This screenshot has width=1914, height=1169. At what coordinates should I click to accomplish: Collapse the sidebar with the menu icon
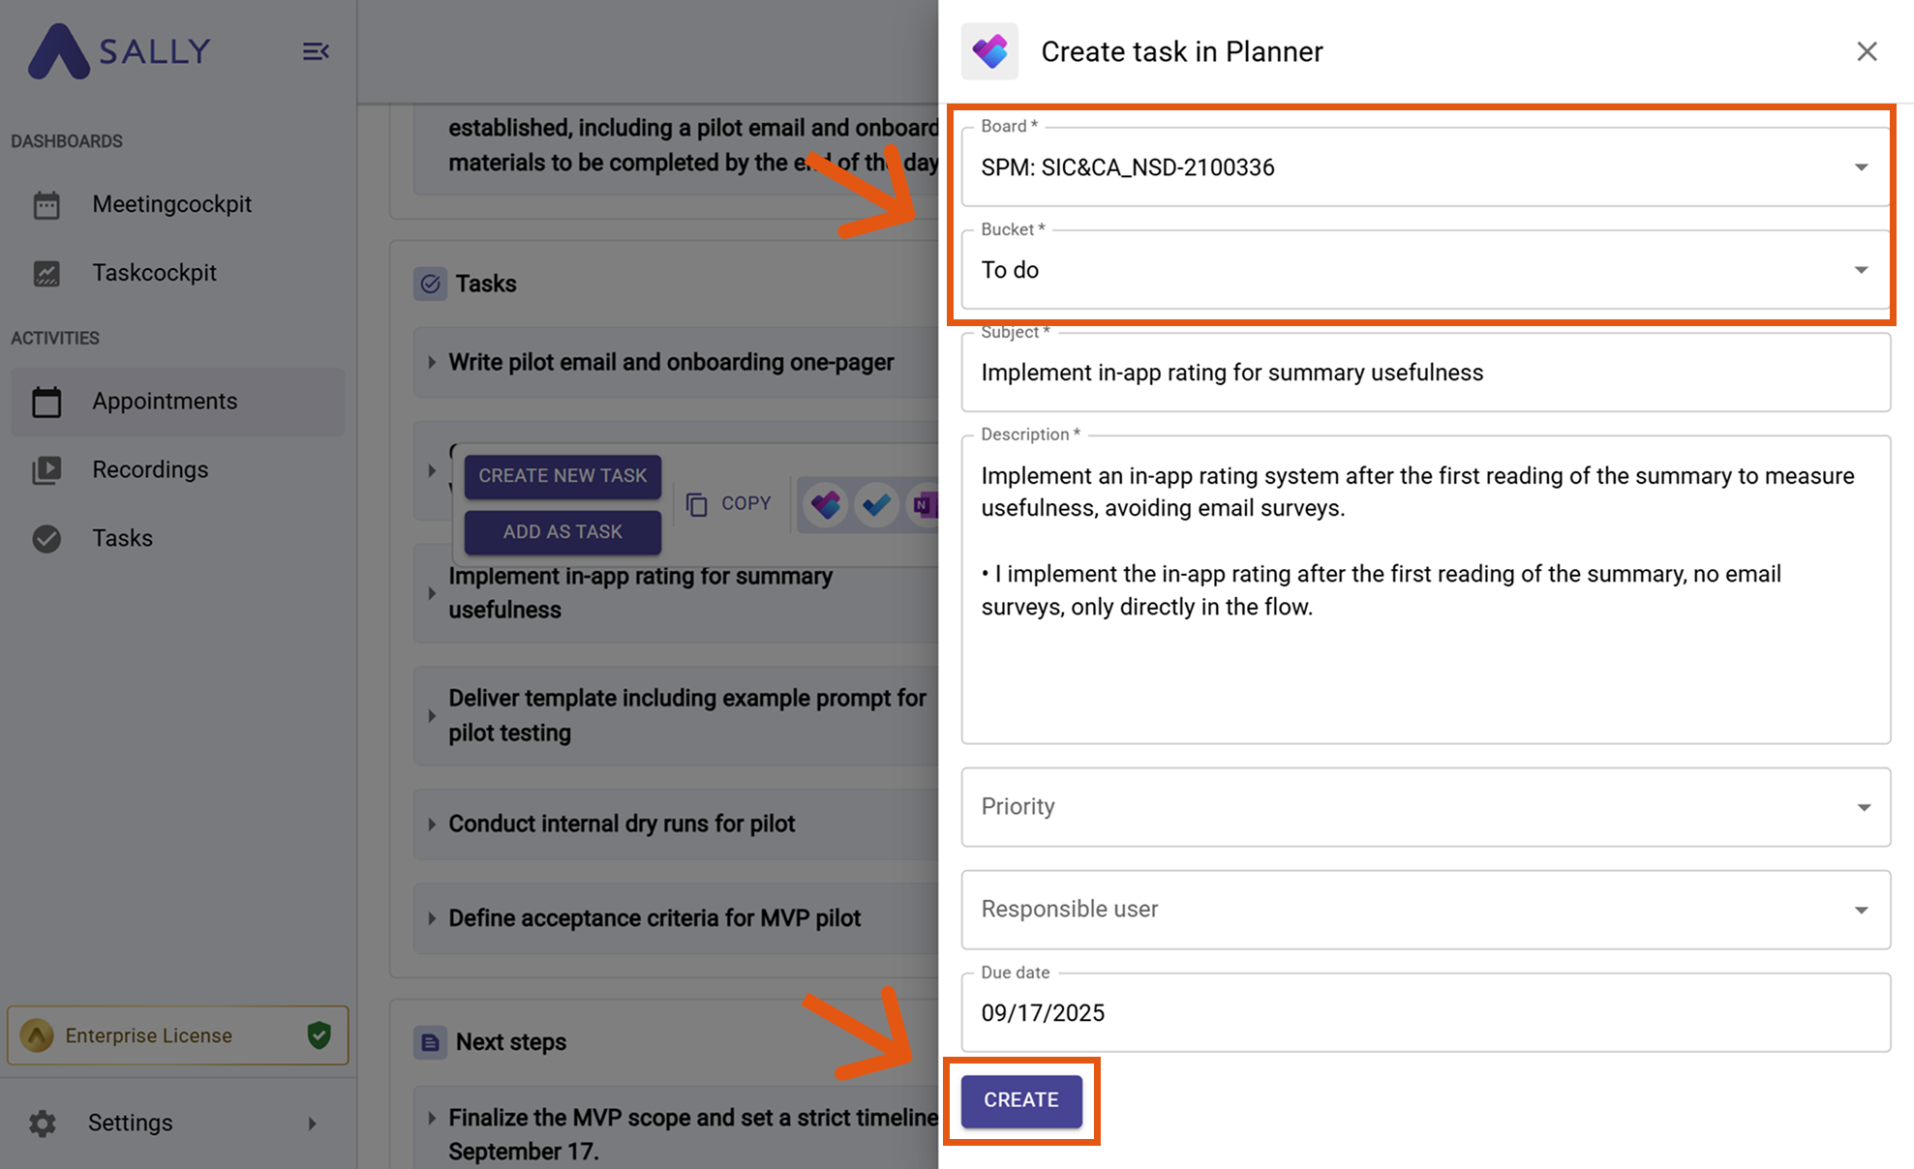click(316, 51)
